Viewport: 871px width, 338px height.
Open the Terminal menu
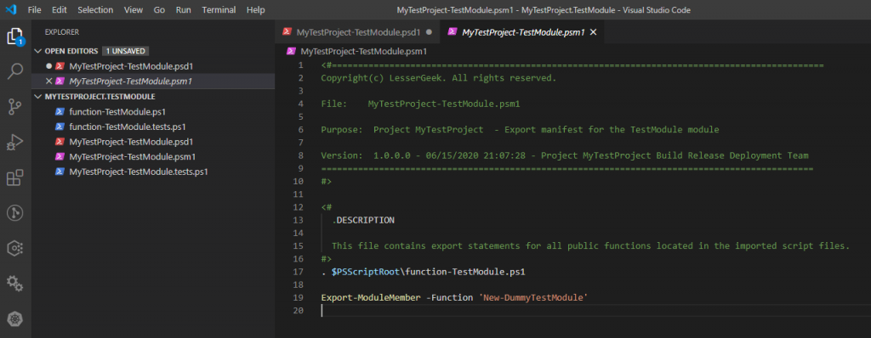click(x=218, y=10)
